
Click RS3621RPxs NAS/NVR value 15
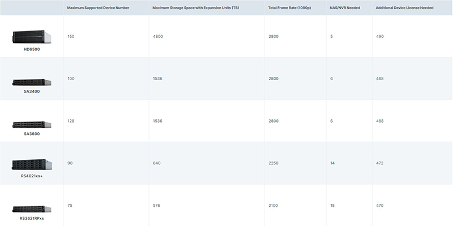[x=332, y=206]
